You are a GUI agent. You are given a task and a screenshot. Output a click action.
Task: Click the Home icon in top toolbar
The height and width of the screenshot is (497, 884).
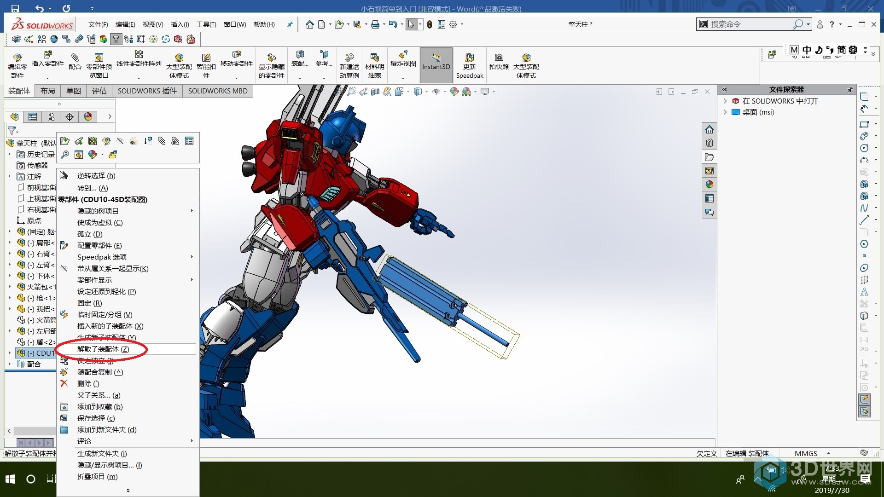pos(309,24)
